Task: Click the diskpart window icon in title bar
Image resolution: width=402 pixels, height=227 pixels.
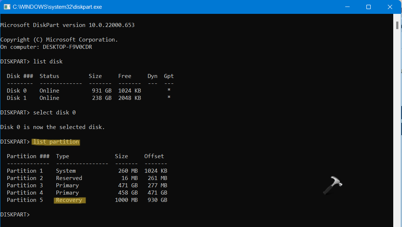Action: [7, 7]
